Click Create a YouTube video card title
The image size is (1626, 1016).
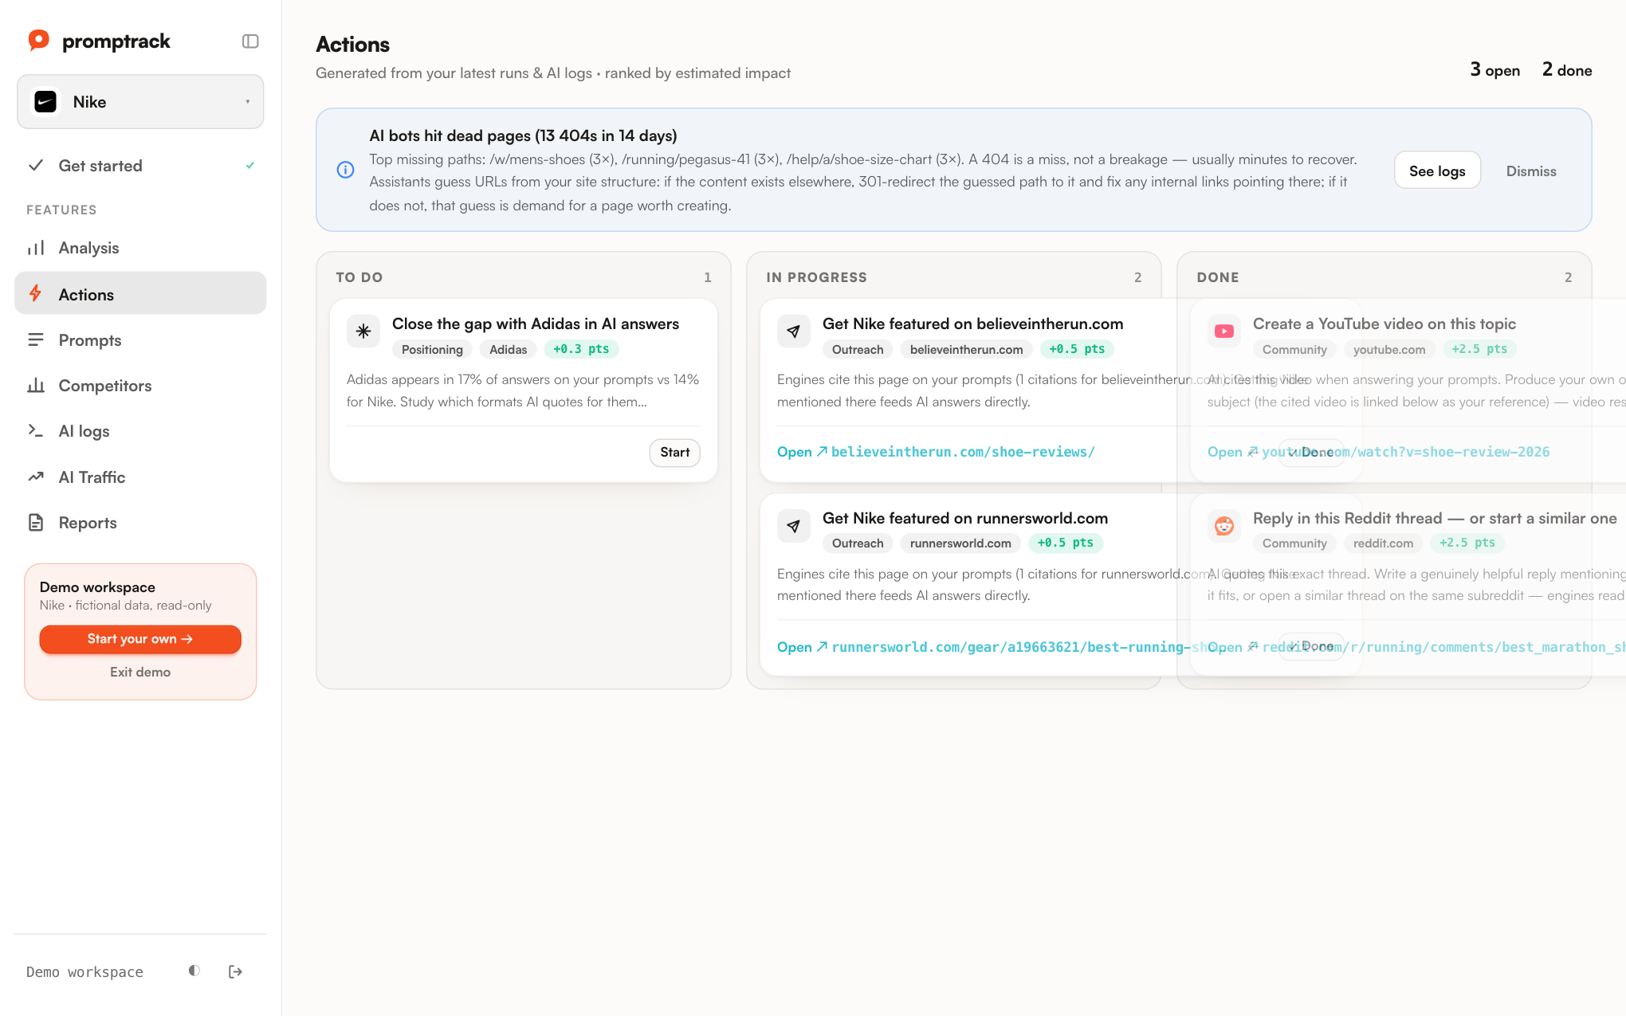(1384, 324)
